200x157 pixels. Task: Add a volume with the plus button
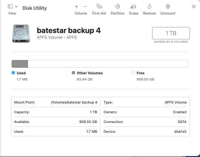pos(77,6)
